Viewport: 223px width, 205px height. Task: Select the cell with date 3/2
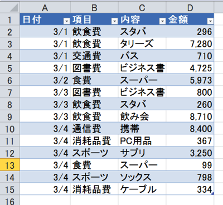click(x=45, y=80)
